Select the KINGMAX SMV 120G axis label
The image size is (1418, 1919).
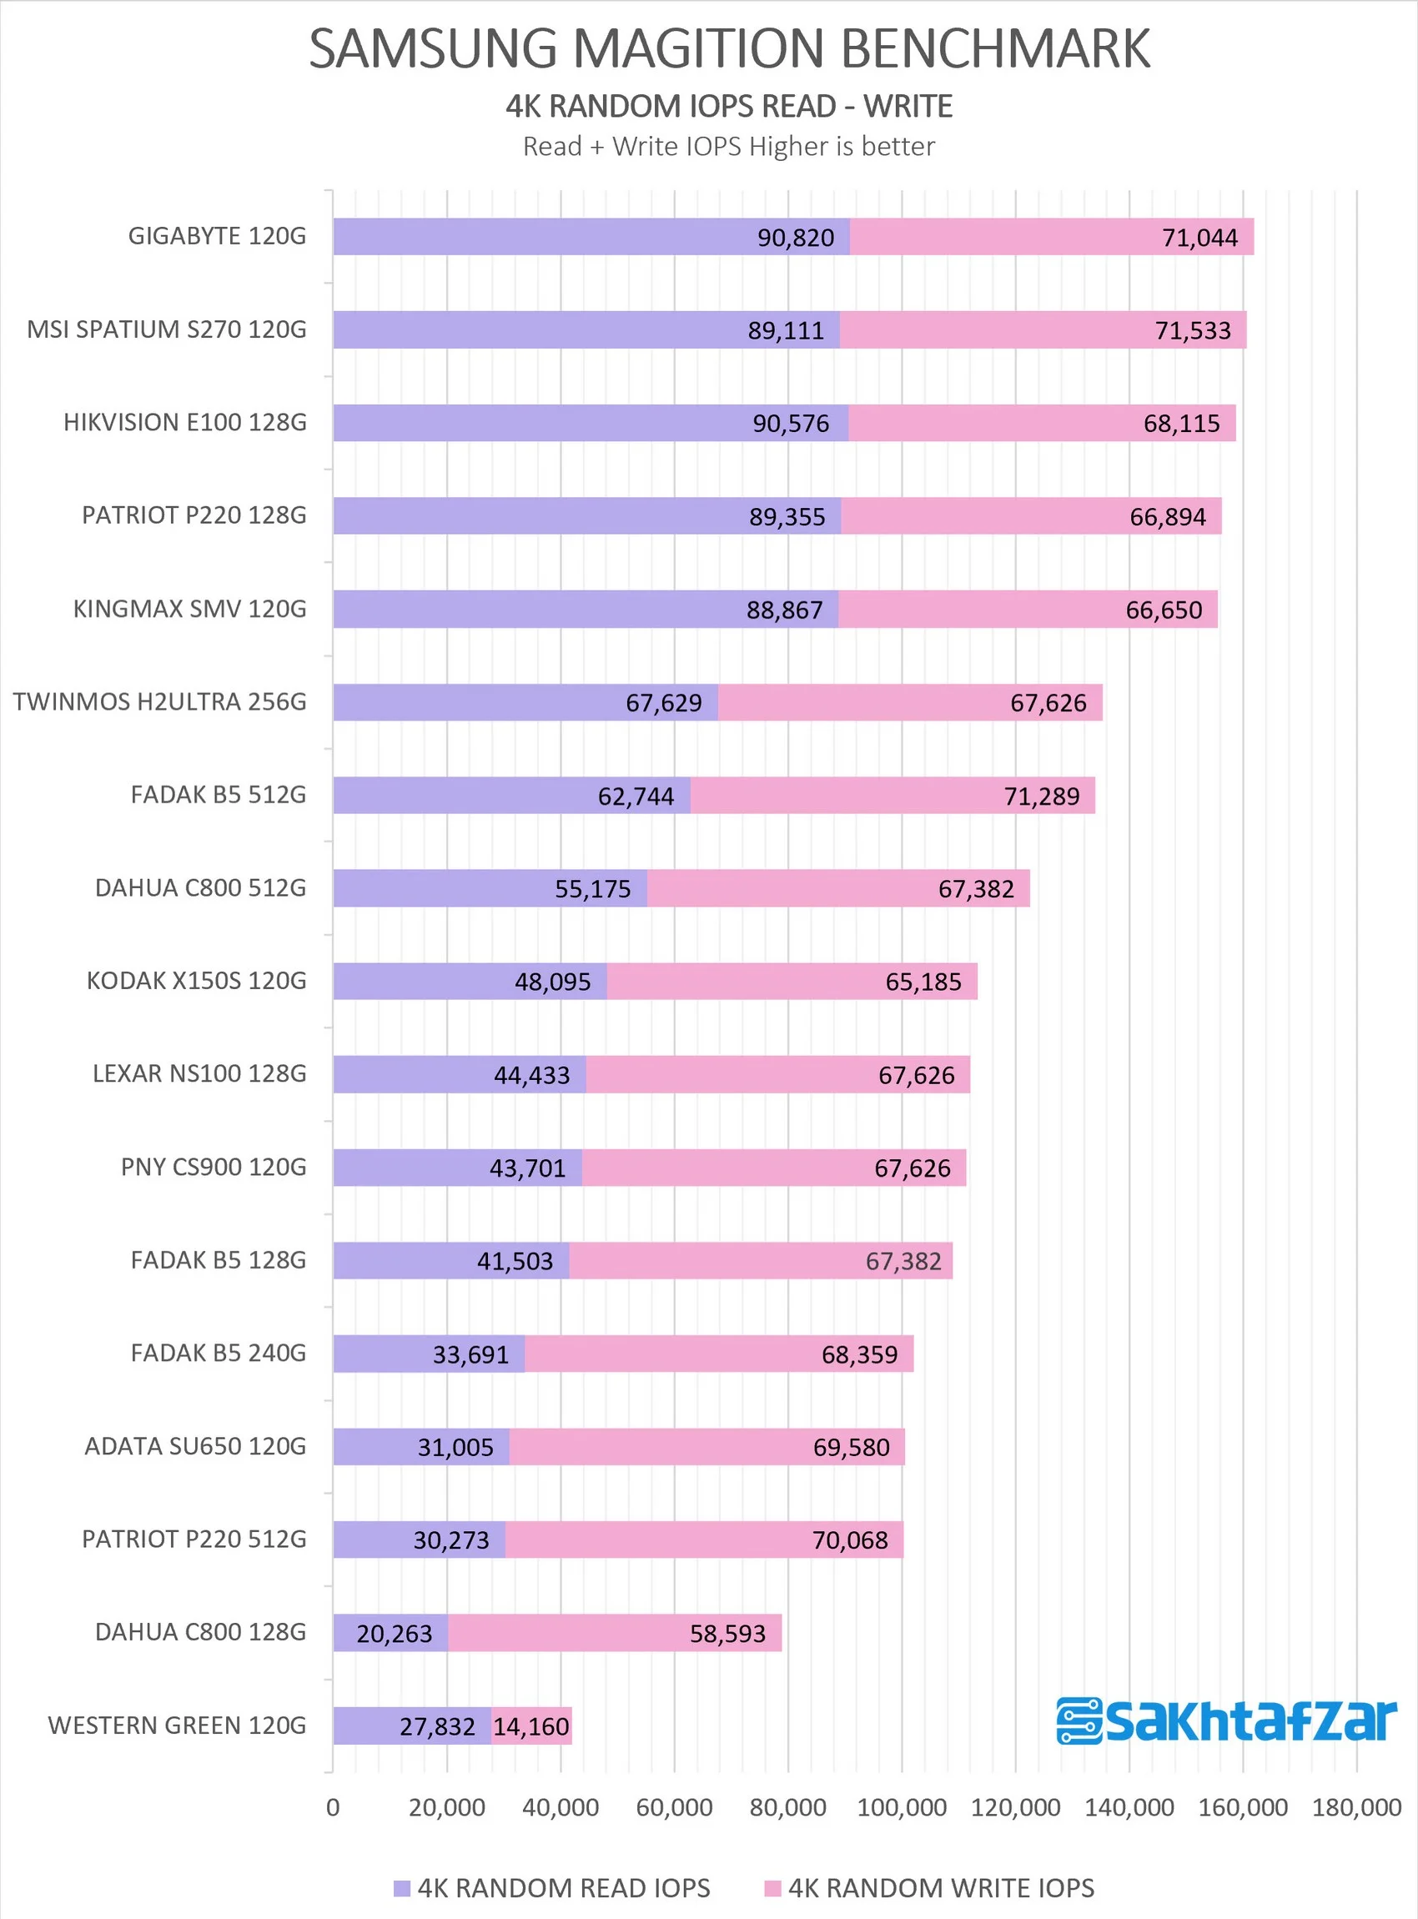click(189, 610)
